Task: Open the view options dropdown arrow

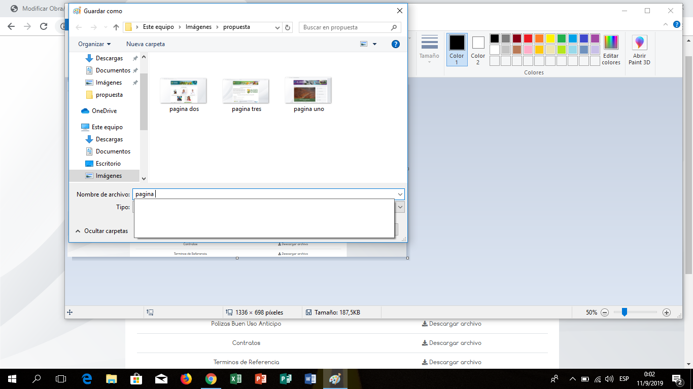Action: pos(374,44)
